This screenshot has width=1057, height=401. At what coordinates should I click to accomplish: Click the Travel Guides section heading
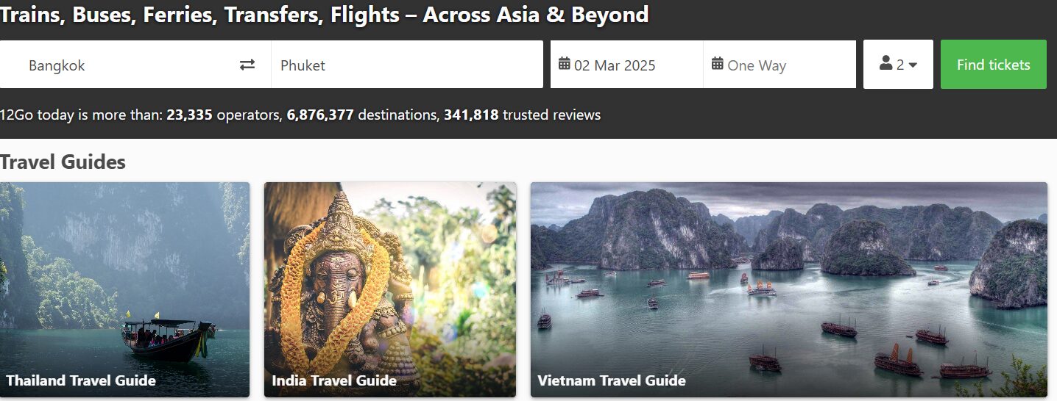63,162
